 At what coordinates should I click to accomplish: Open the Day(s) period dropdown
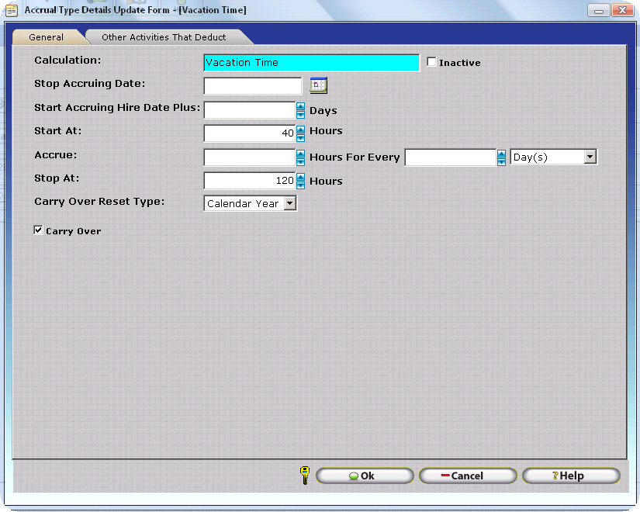pos(590,157)
